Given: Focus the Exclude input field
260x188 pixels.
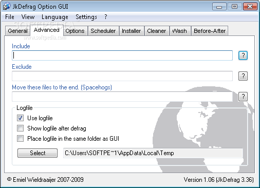Looking at the screenshot, I should click(x=122, y=76).
